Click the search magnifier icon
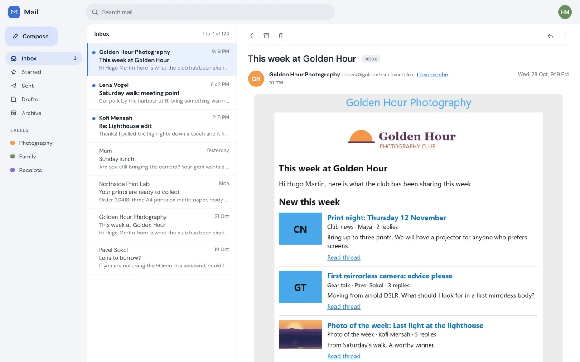580x362 pixels. [95, 12]
